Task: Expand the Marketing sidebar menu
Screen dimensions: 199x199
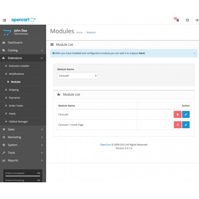Action: click(23, 137)
